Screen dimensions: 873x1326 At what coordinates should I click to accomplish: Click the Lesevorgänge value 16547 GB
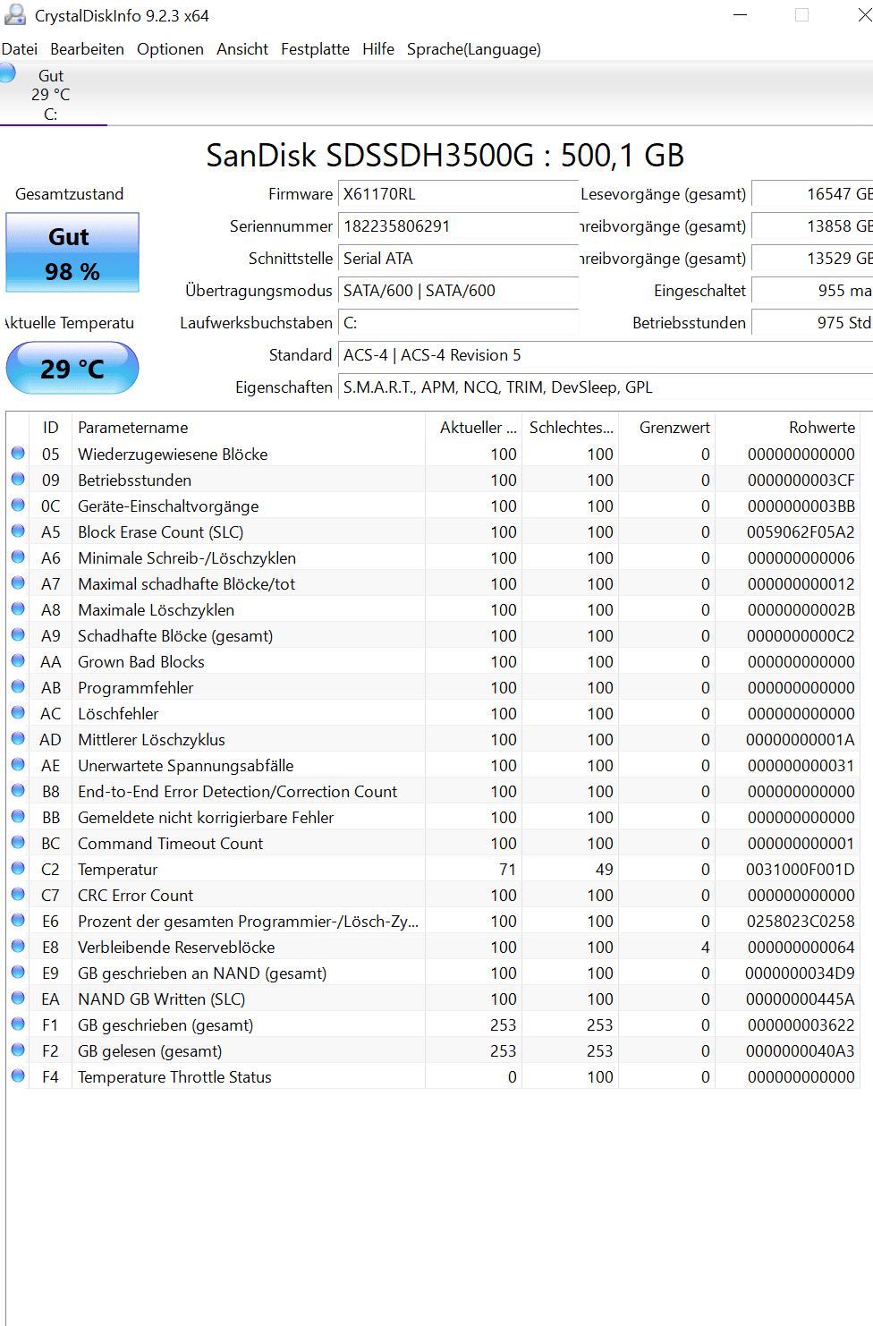812,194
